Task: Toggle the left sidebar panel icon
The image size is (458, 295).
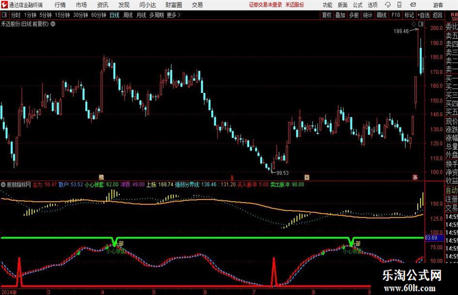Action: 4,15
